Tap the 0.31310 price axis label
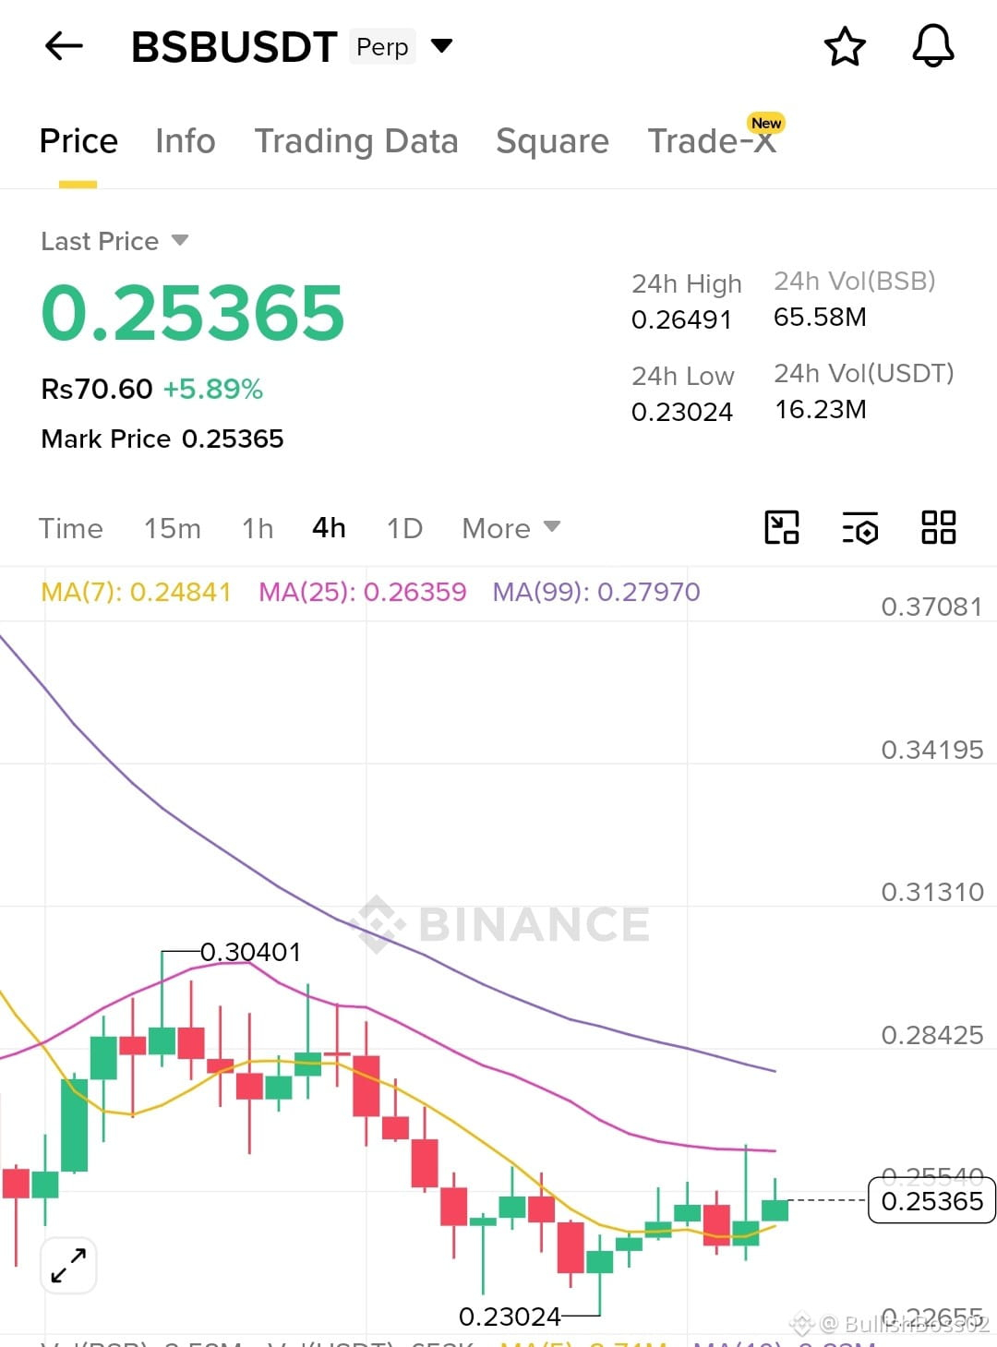The height and width of the screenshot is (1347, 997). pyautogui.click(x=932, y=892)
